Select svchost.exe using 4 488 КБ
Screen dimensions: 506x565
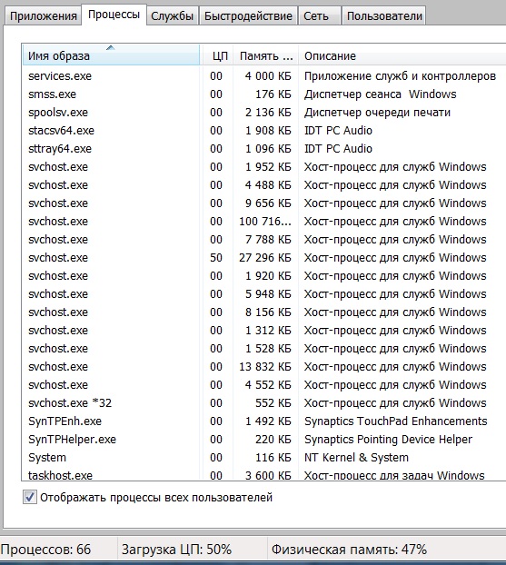[263, 185]
